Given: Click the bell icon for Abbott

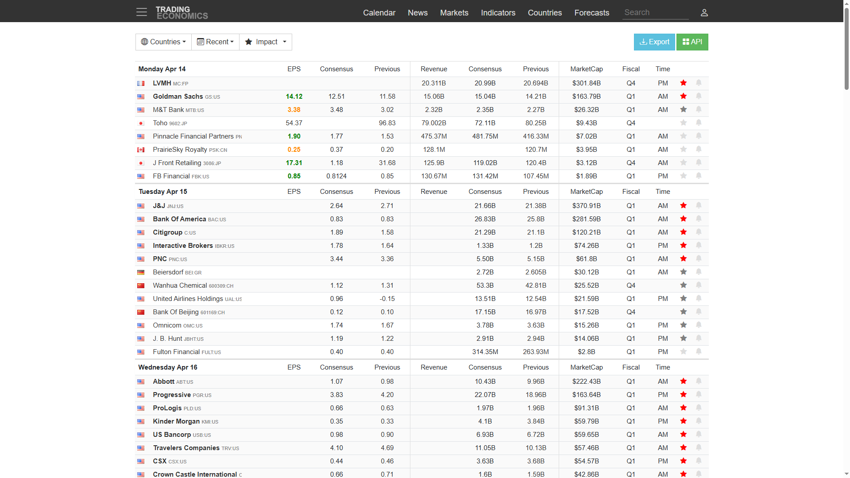Looking at the screenshot, I should coord(699,381).
